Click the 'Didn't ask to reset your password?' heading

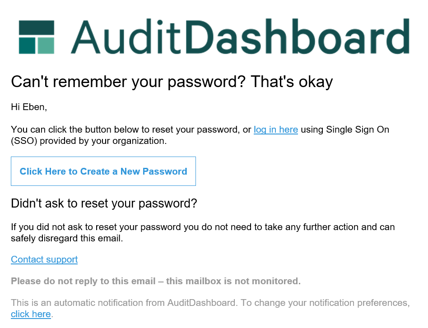pyautogui.click(x=104, y=203)
